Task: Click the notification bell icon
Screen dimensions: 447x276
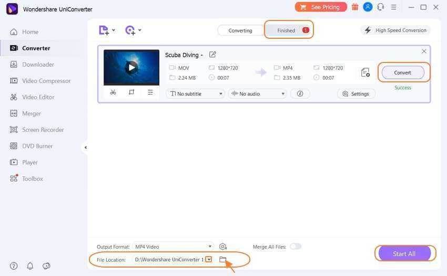Action: point(30,266)
